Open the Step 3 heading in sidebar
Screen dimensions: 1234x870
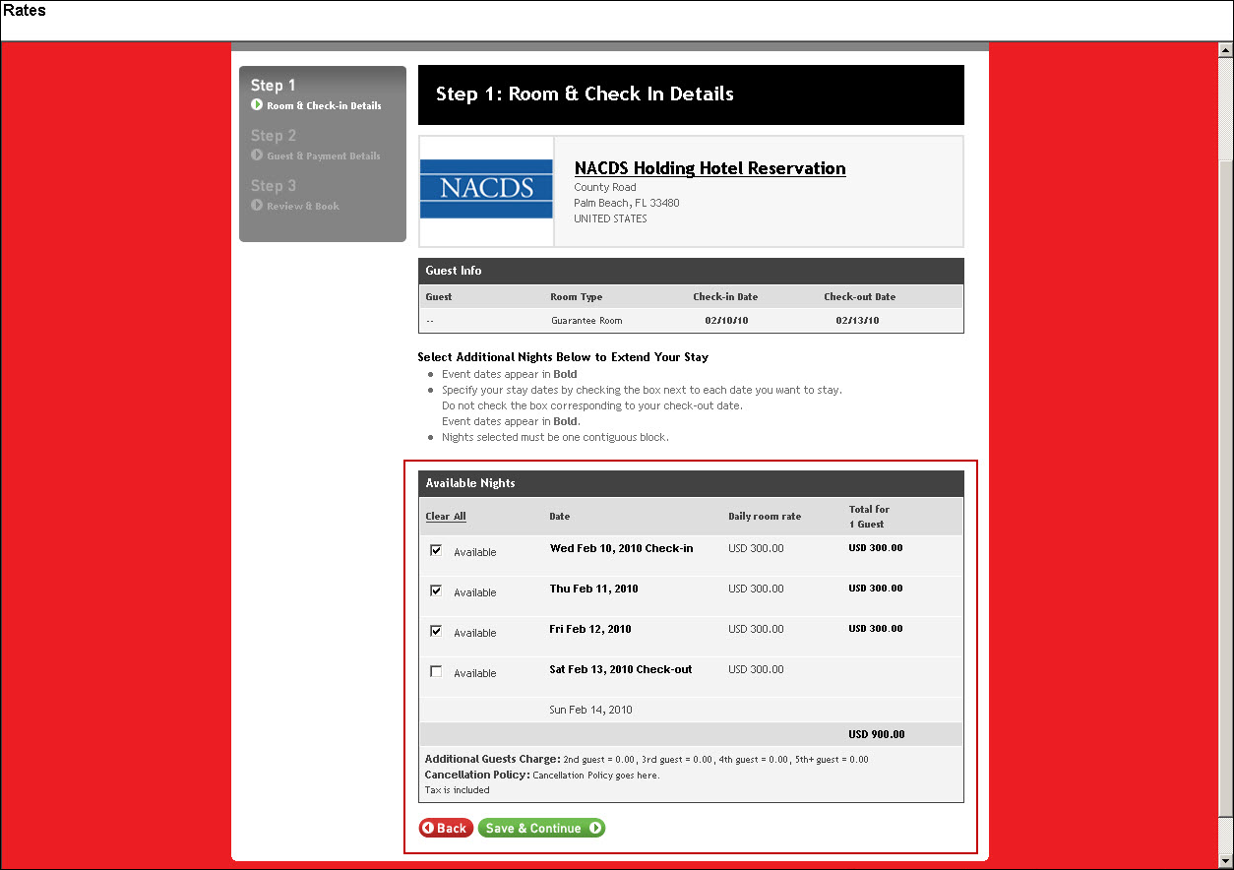pyautogui.click(x=273, y=186)
